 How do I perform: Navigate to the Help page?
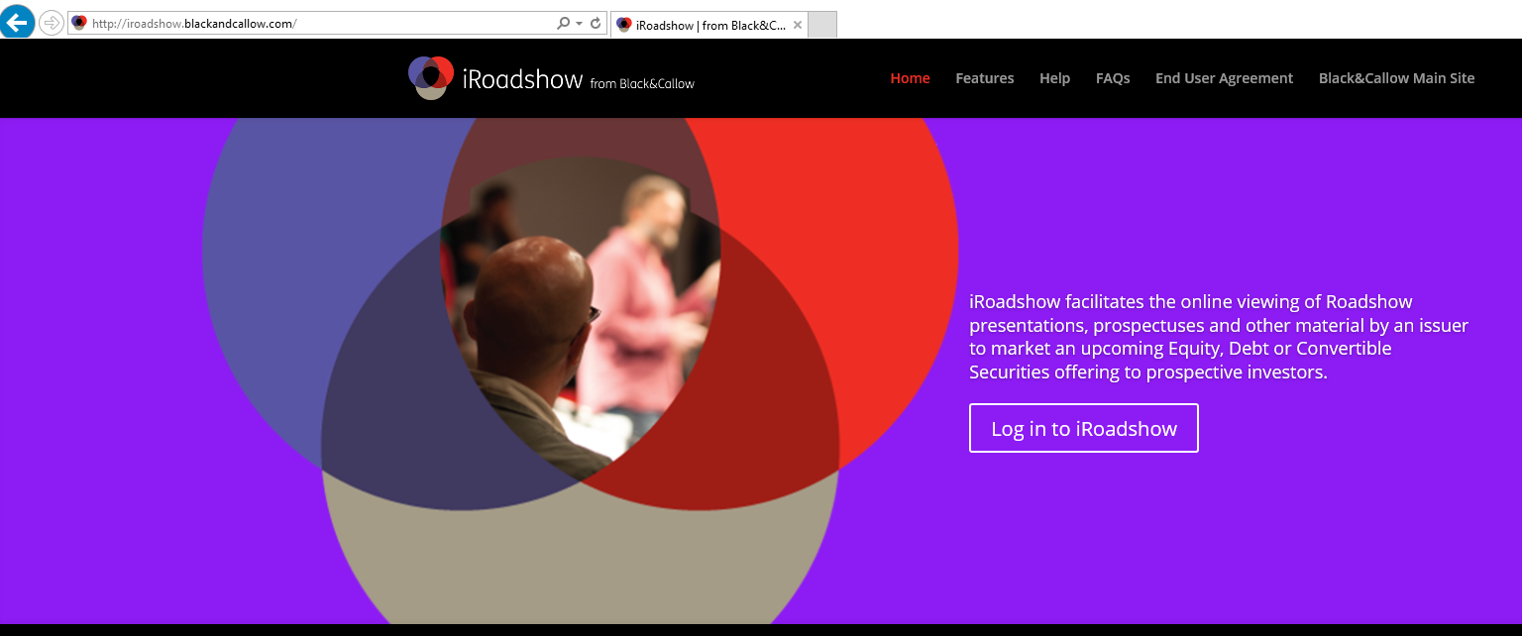click(1054, 78)
